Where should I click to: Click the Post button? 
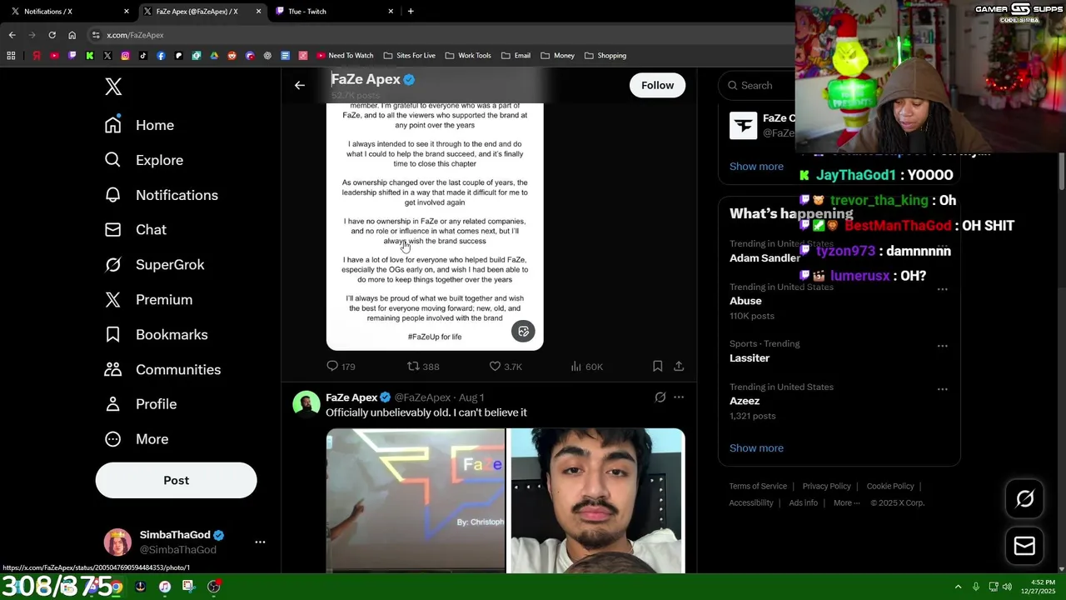tap(176, 481)
